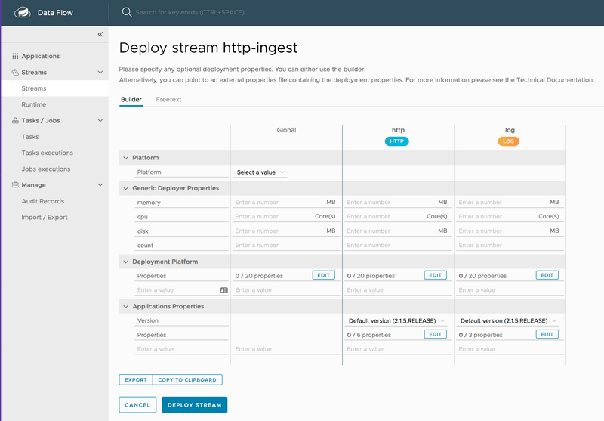Focus the keyword search field

pyautogui.click(x=193, y=12)
